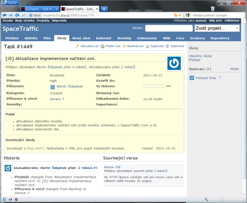Image resolution: width=247 pixels, height=203 pixels.
Task: Open the Nový úkol tab
Action: click(81, 38)
